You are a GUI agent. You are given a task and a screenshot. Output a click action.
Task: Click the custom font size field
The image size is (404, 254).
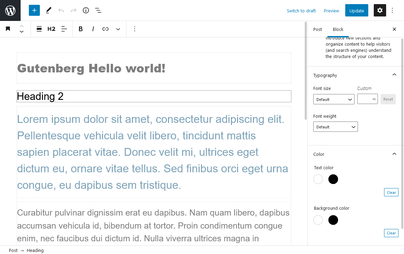(x=368, y=99)
